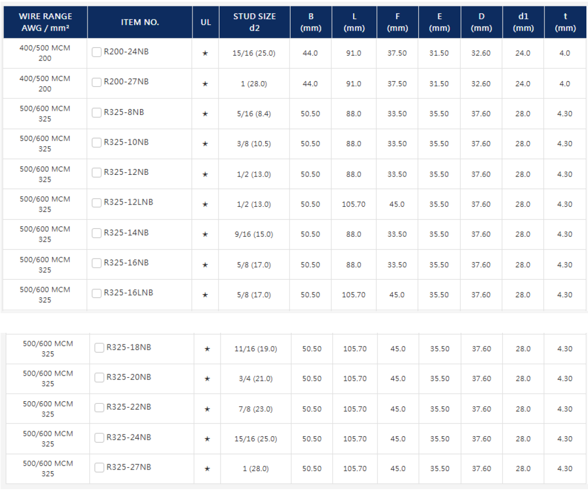Click item number R325-14NB
The height and width of the screenshot is (496, 588).
[x=126, y=233]
